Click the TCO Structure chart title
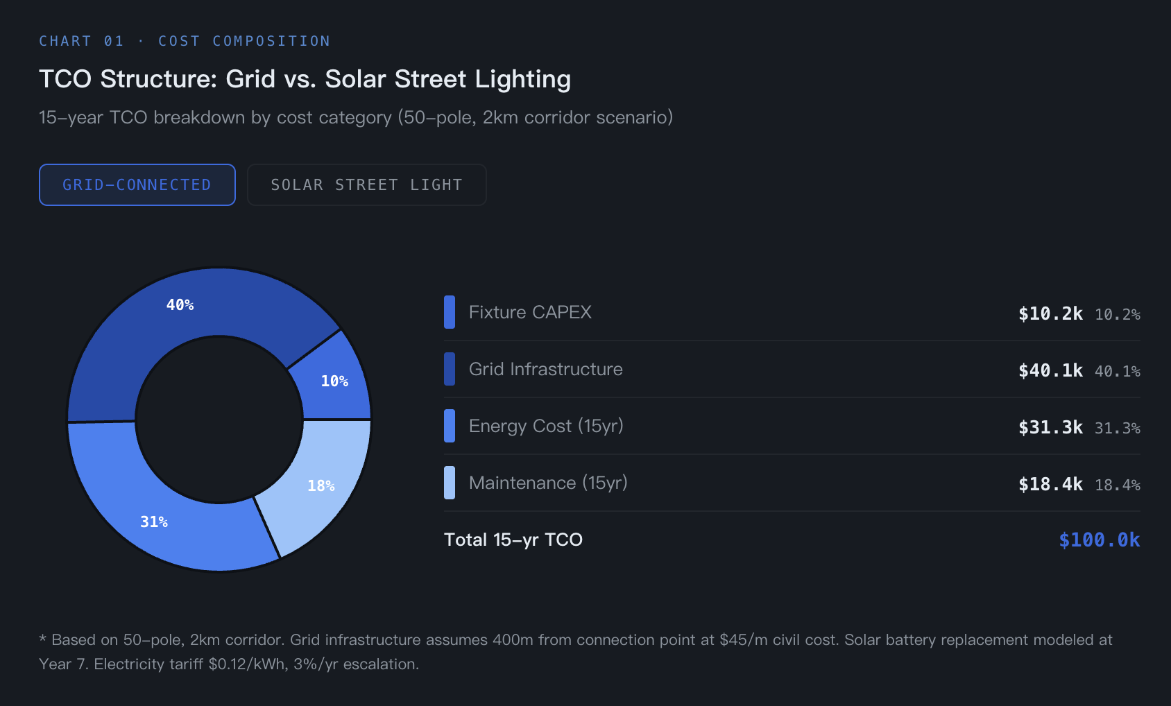Viewport: 1171px width, 706px height. [305, 79]
